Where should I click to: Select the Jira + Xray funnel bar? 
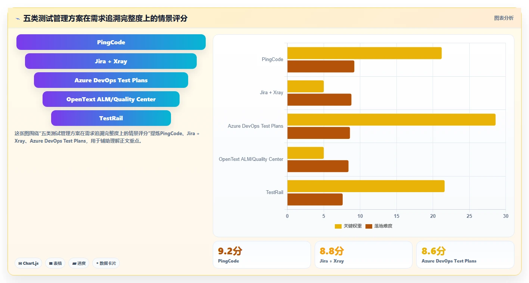[111, 61]
